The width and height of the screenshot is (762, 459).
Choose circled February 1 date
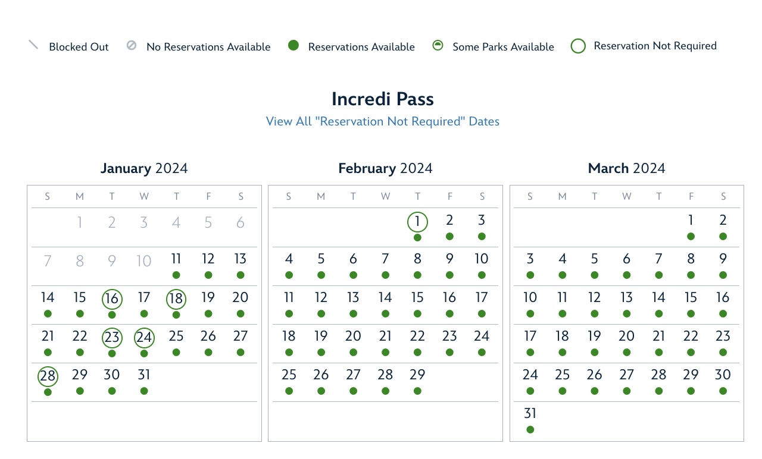pos(418,222)
